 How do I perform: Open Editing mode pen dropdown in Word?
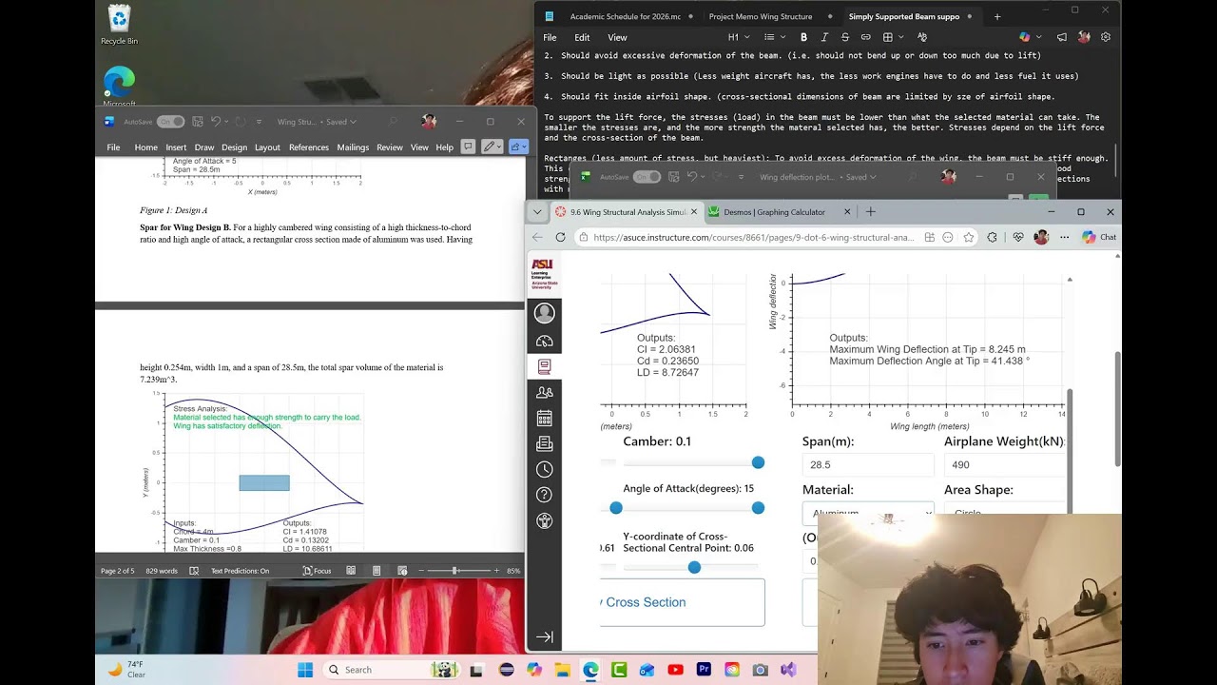coord(493,147)
